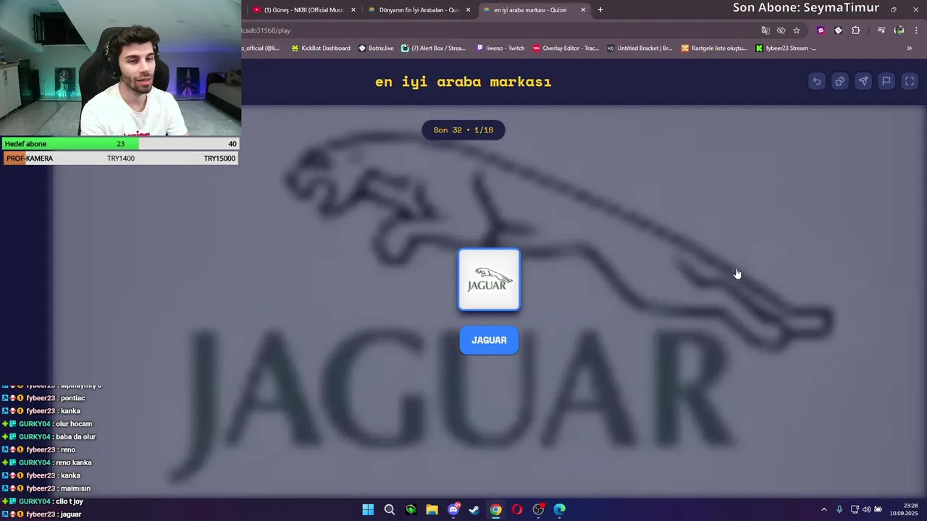Open the liweno - Twitch bookmark
The width and height of the screenshot is (927, 521).
click(x=500, y=48)
